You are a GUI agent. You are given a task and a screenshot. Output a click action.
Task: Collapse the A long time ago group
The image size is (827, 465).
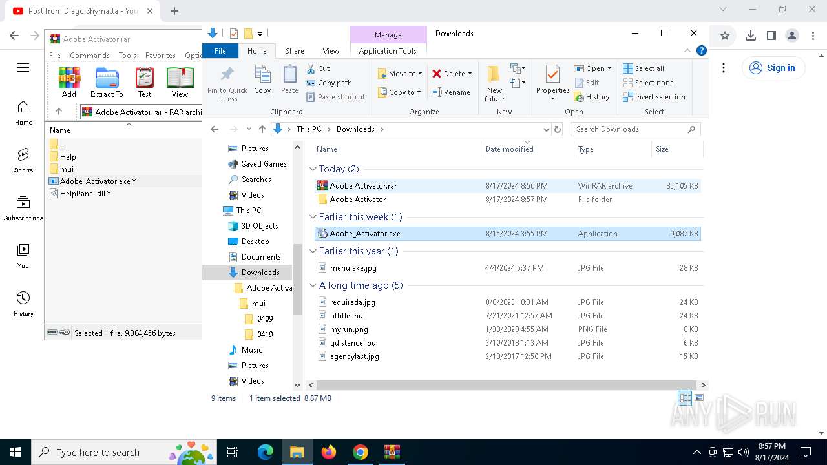[x=313, y=285]
